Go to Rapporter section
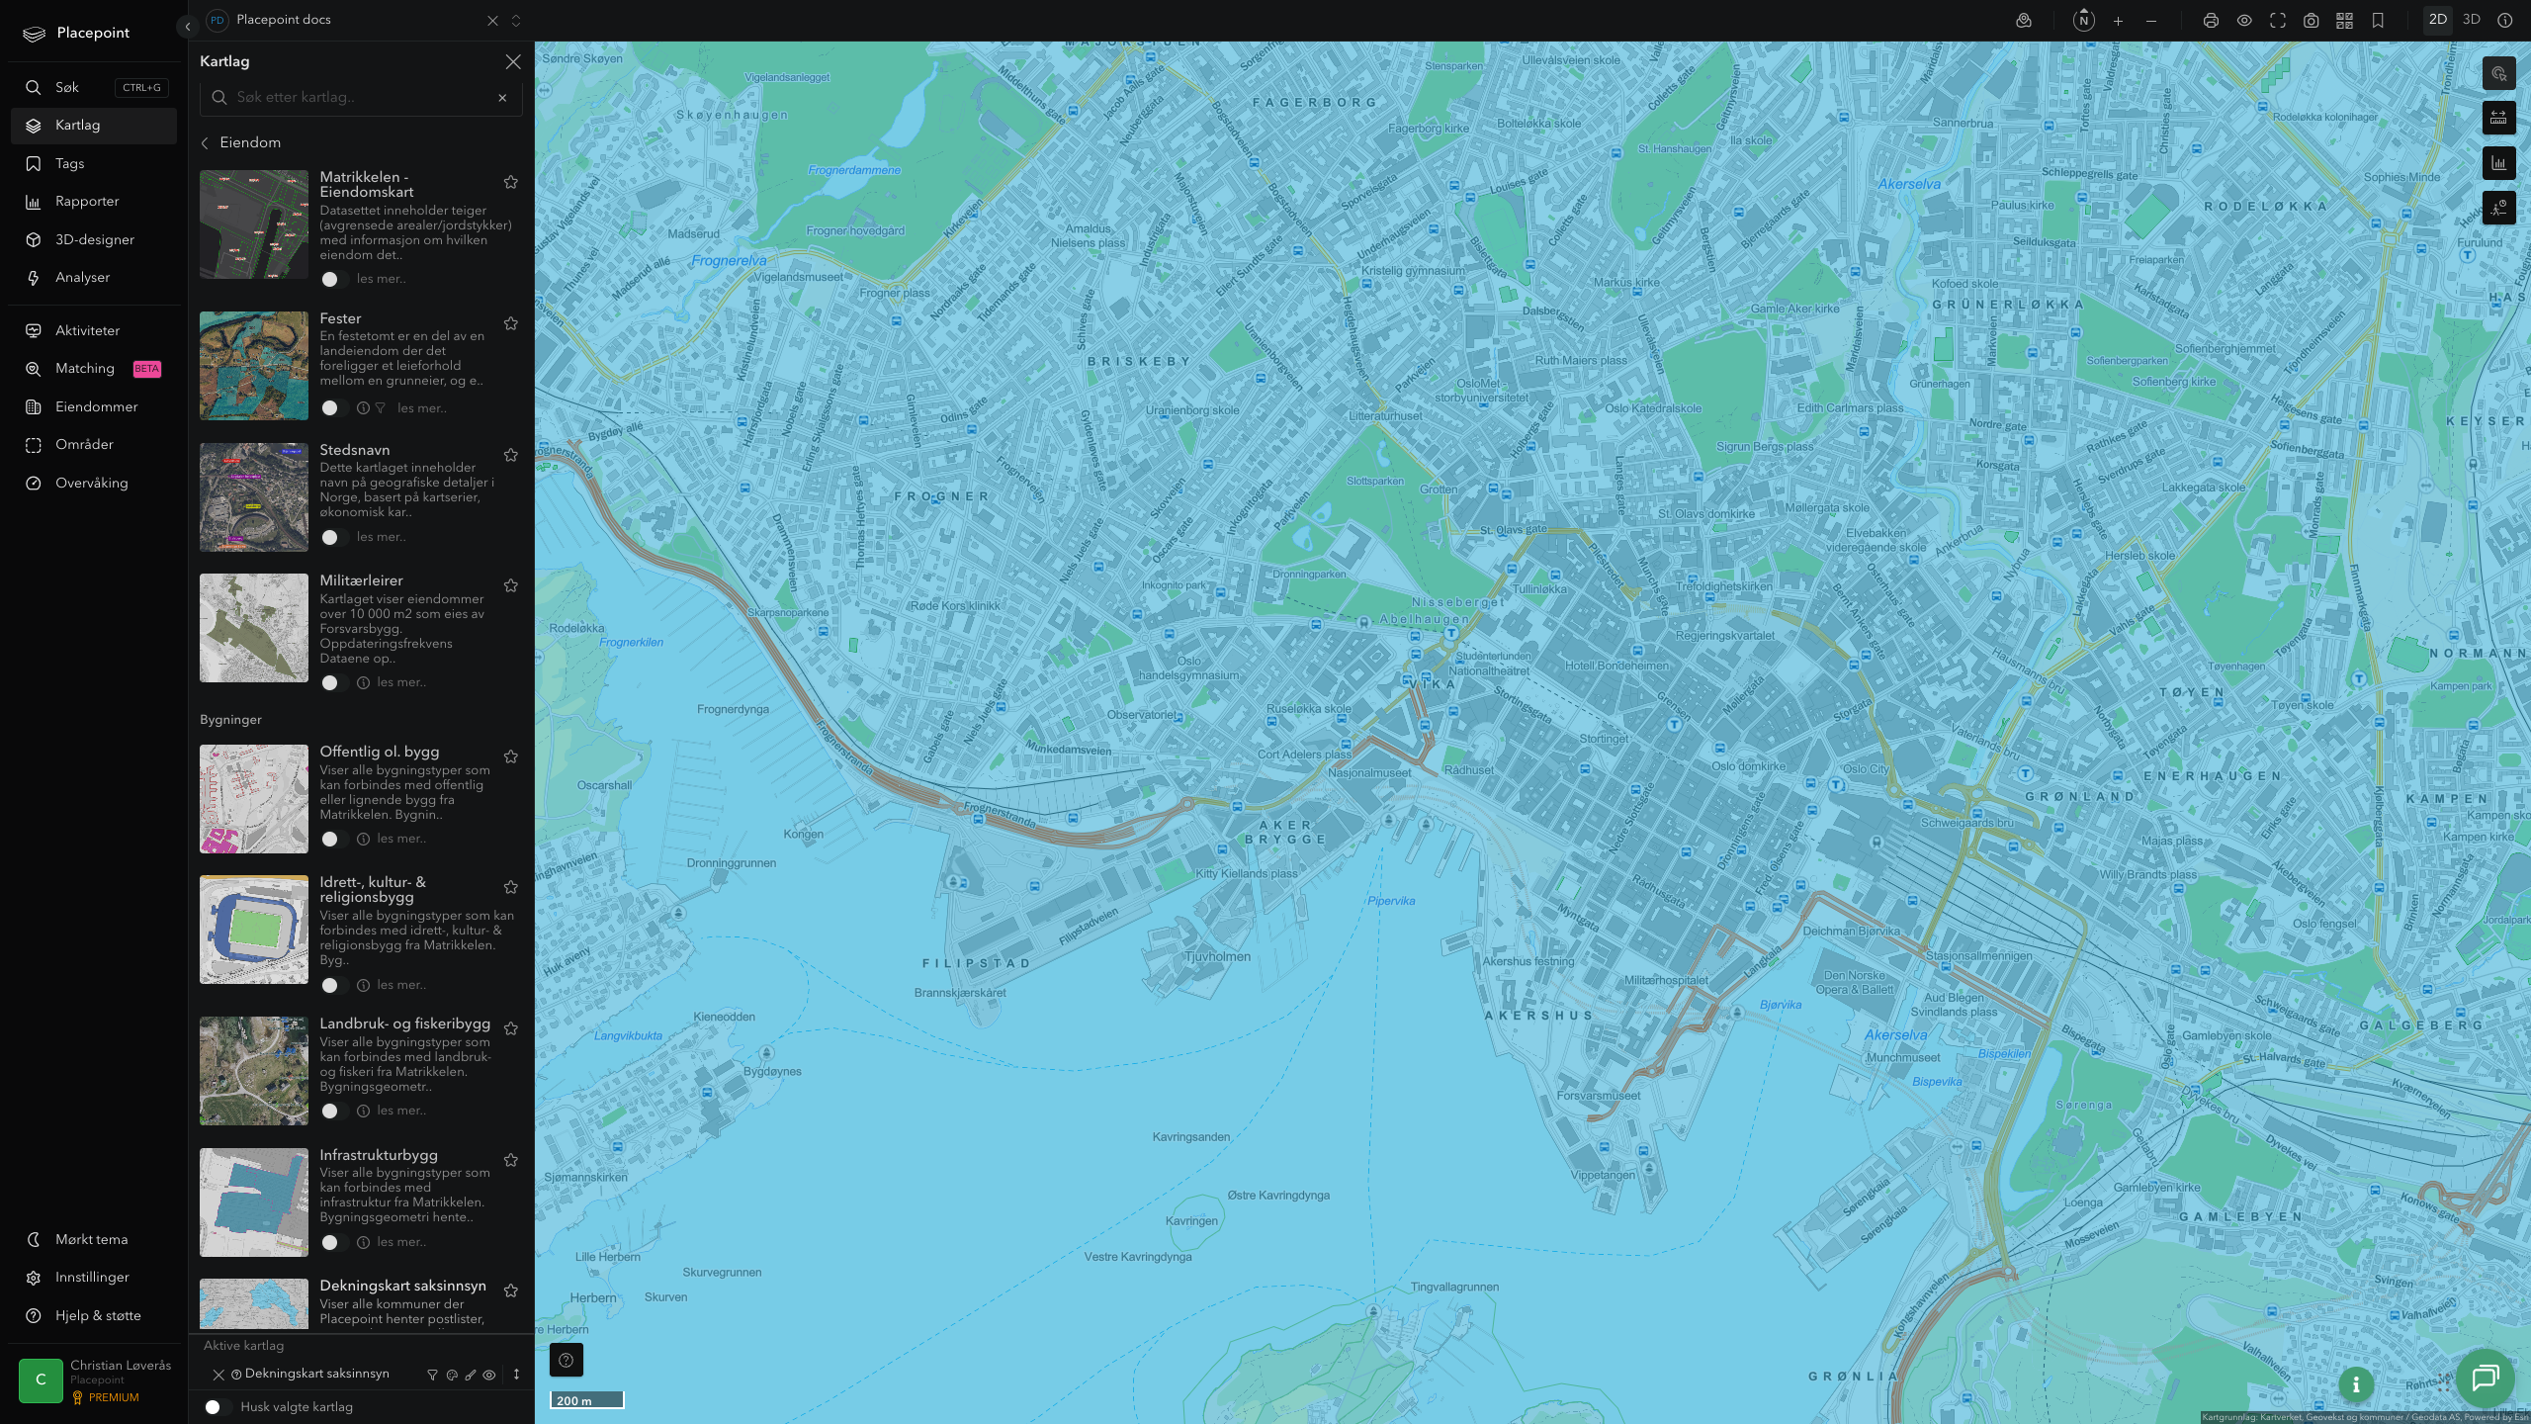2531x1424 pixels. point(94,202)
